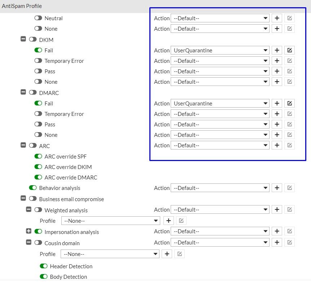
Task: Open the Weighted analysis Profile dropdown
Action: (111, 221)
